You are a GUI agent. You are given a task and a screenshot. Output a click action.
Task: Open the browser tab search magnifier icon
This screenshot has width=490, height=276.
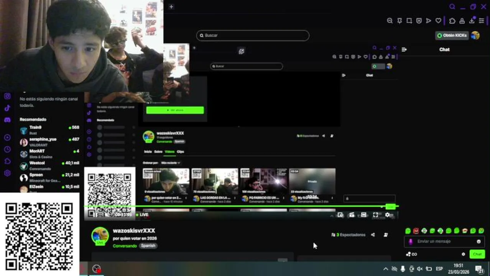[x=452, y=7]
